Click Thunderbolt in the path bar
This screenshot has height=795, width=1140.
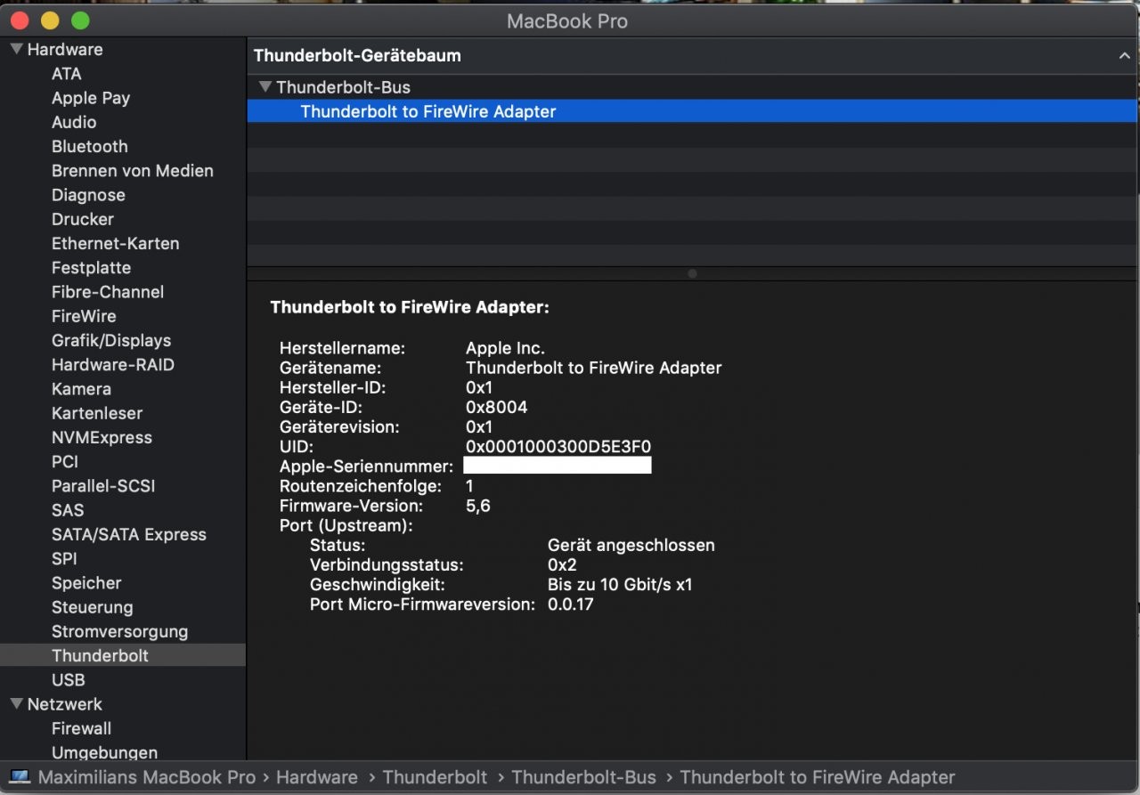coord(435,777)
